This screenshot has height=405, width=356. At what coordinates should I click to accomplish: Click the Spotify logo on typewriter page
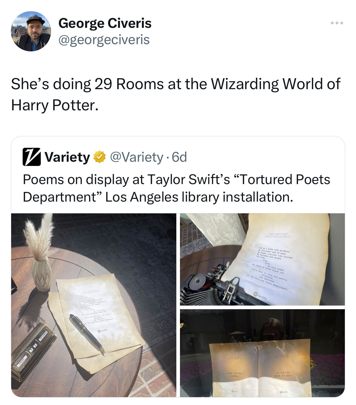point(260,296)
